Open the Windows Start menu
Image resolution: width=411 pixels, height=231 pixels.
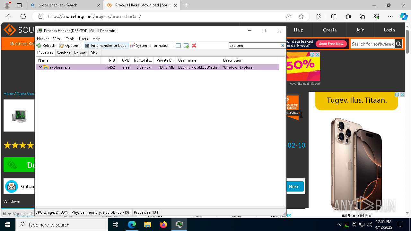click(8, 225)
